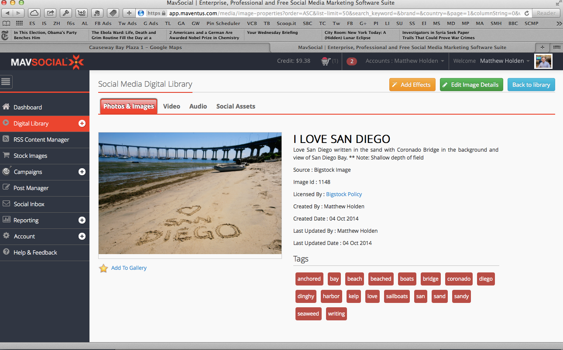Click the MavSocial logo
Image resolution: width=563 pixels, height=350 pixels.
click(x=47, y=62)
